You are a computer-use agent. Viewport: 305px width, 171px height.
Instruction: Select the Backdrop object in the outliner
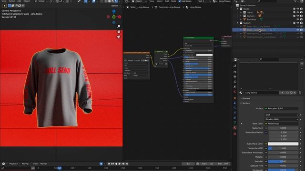(x=251, y=19)
